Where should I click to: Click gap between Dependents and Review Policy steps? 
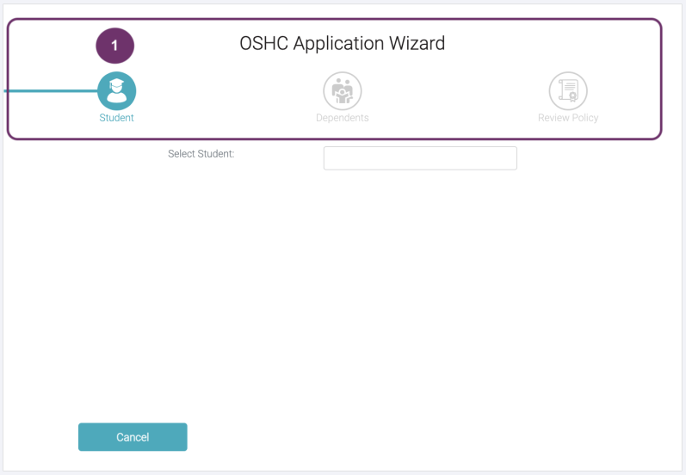pyautogui.click(x=456, y=93)
